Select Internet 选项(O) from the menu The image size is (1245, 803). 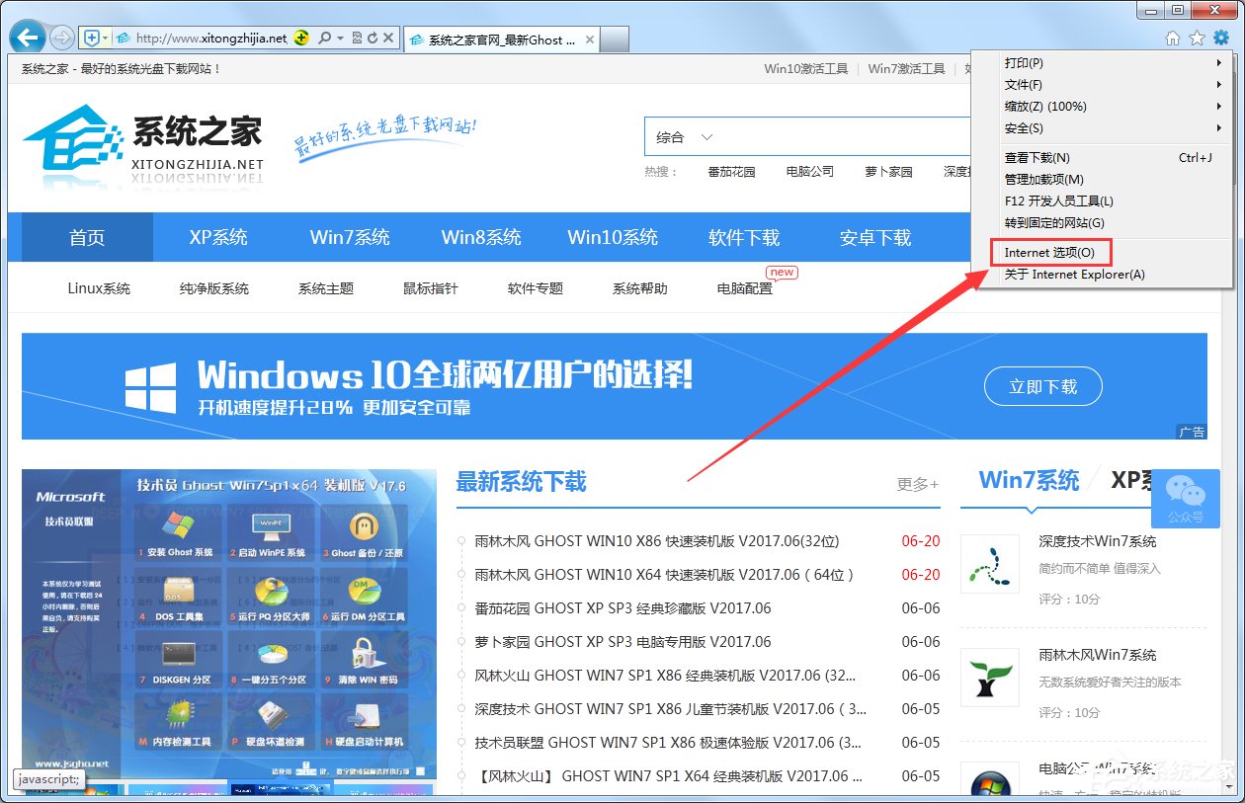click(x=1047, y=252)
